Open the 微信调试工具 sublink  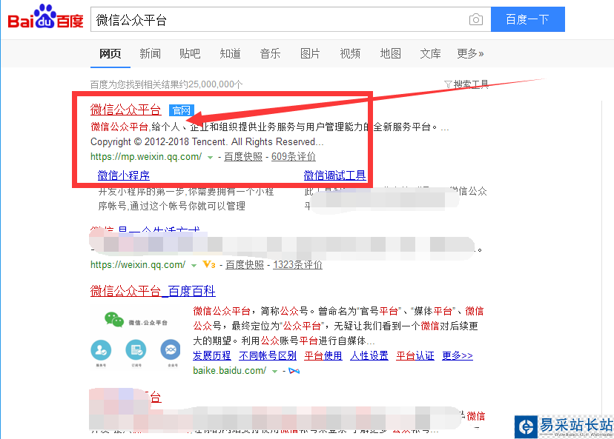pyautogui.click(x=334, y=175)
